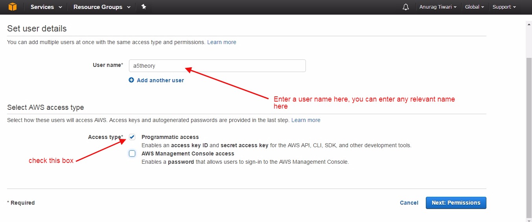
Task: Click the User name input field
Action: (217, 66)
